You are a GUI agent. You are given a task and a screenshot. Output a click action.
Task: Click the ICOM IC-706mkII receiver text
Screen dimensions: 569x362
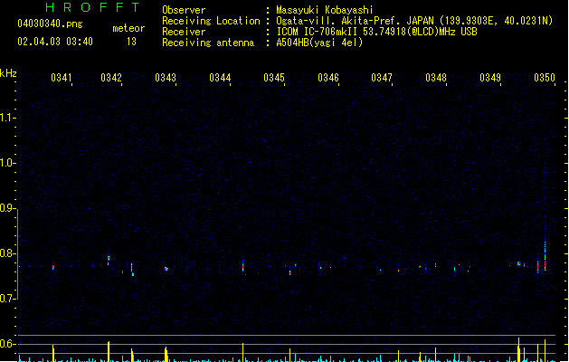pyautogui.click(x=376, y=32)
